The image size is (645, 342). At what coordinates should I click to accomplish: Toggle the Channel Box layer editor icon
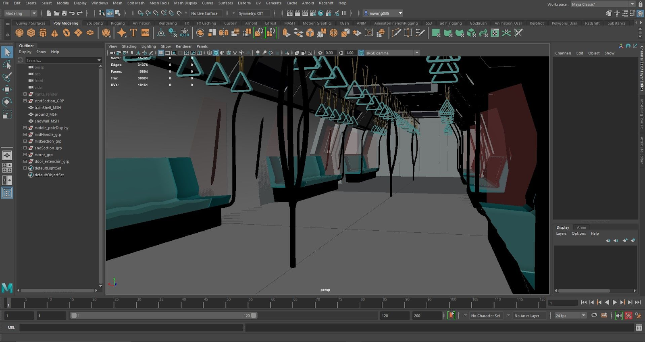pos(640,13)
